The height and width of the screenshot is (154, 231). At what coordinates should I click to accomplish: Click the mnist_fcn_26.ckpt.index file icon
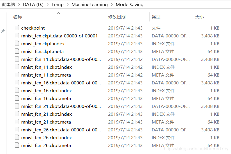tap(17, 137)
